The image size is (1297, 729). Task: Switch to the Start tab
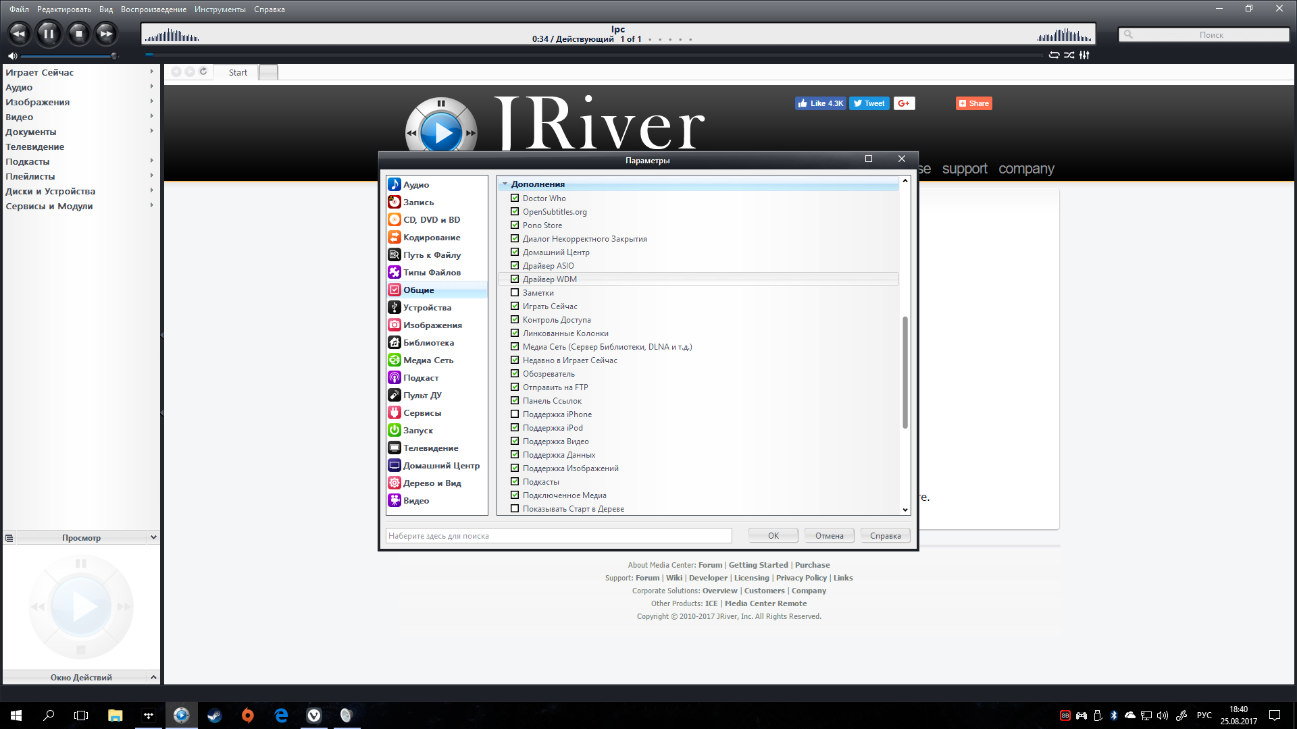point(238,72)
